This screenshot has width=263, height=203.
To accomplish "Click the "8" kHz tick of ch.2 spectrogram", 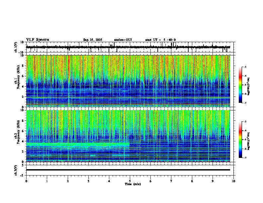I will 23,121.
